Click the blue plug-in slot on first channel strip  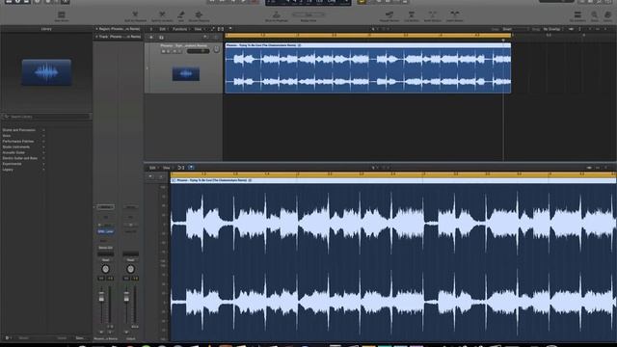105,231
